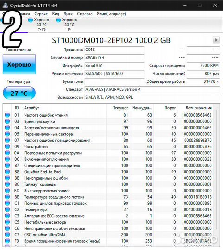Minimize the CrystalDiskInfo window
The image size is (223, 250).
click(185, 6)
